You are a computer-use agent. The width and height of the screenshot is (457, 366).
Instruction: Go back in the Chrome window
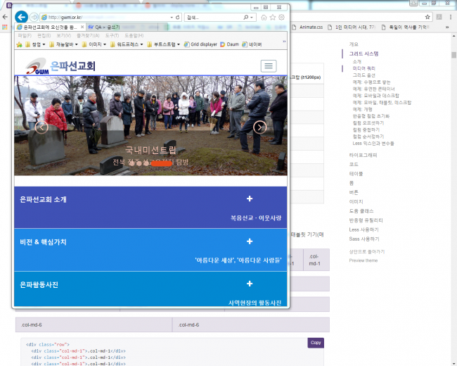point(5,17)
